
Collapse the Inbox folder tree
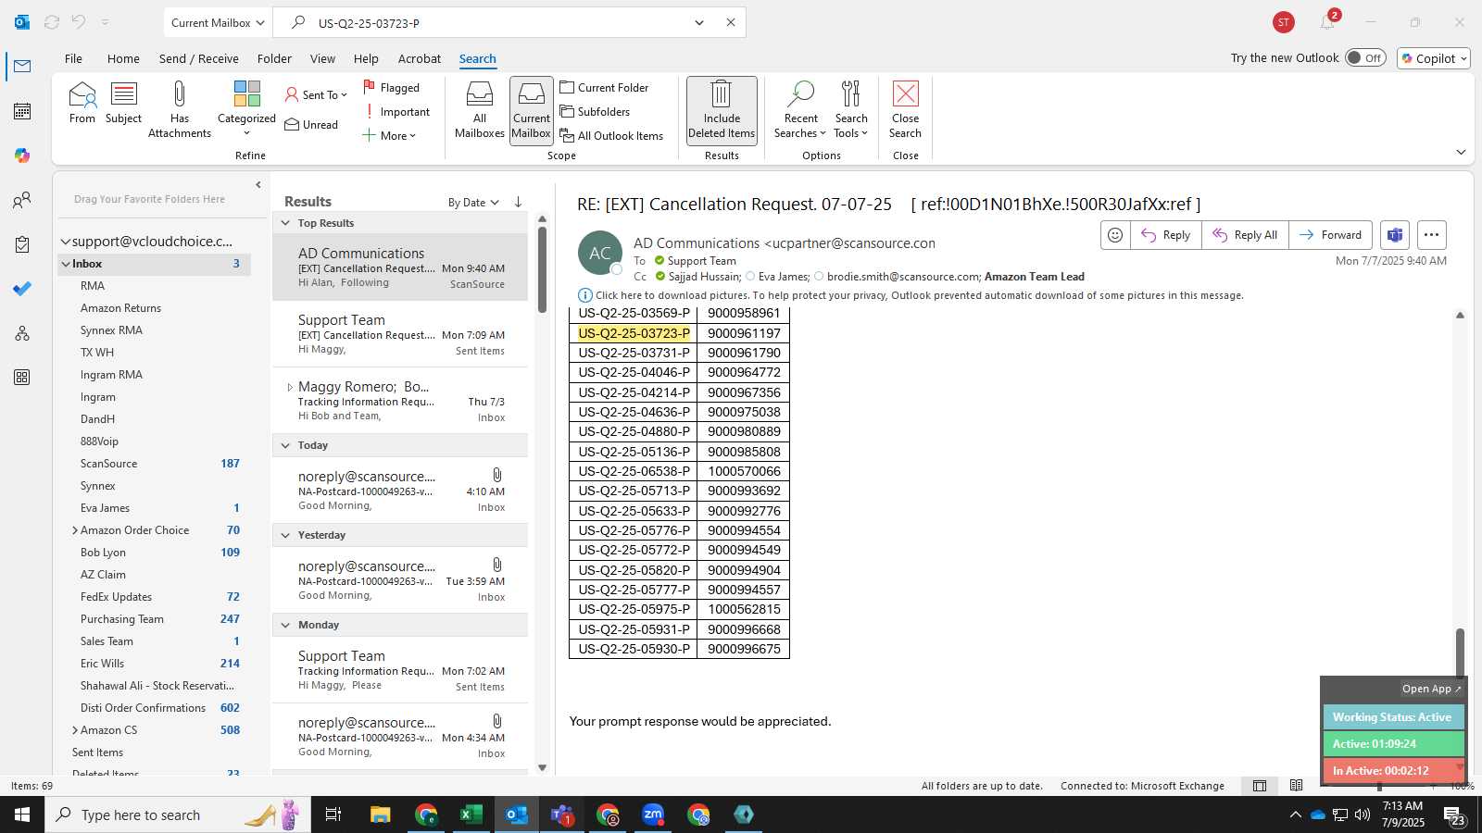pos(66,264)
